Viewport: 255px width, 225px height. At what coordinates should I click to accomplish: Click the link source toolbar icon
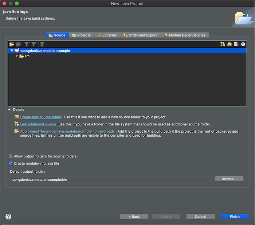click(223, 44)
